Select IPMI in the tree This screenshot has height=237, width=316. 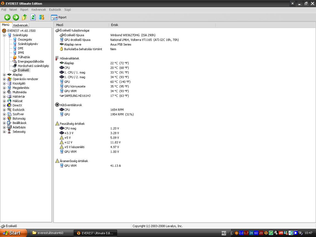click(21, 53)
